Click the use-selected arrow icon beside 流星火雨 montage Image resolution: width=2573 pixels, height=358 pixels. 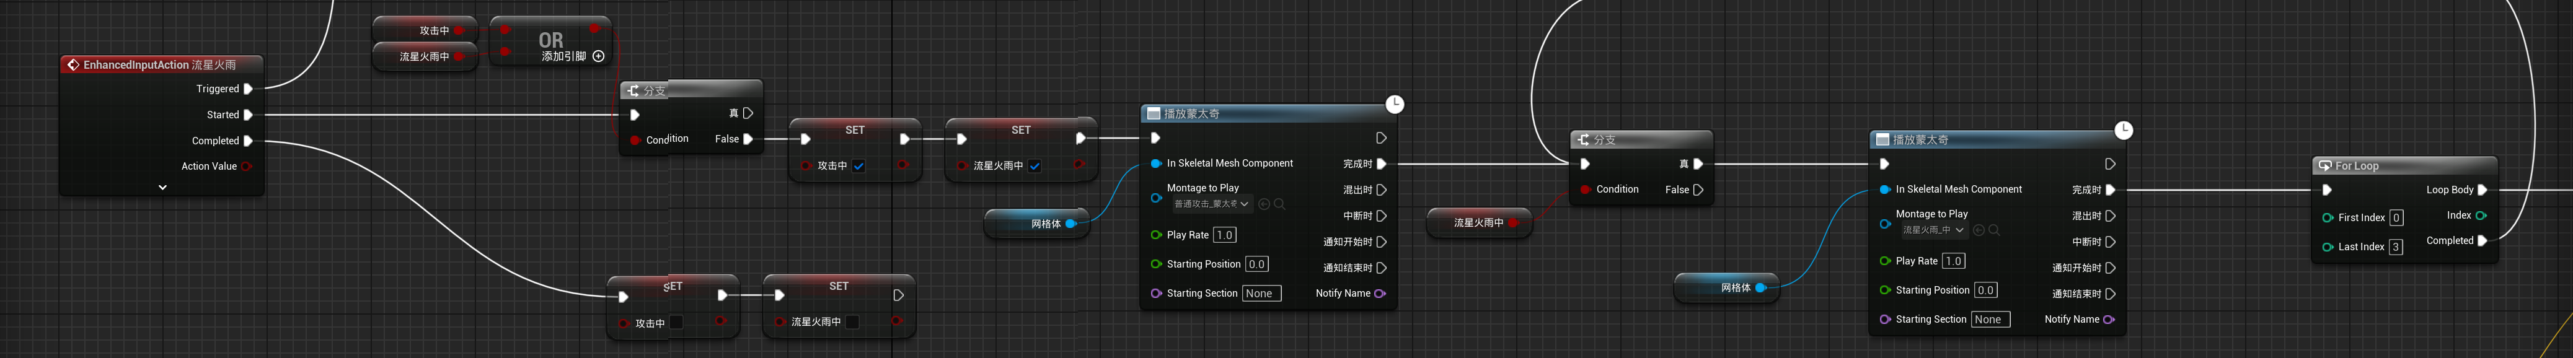coord(1979,230)
